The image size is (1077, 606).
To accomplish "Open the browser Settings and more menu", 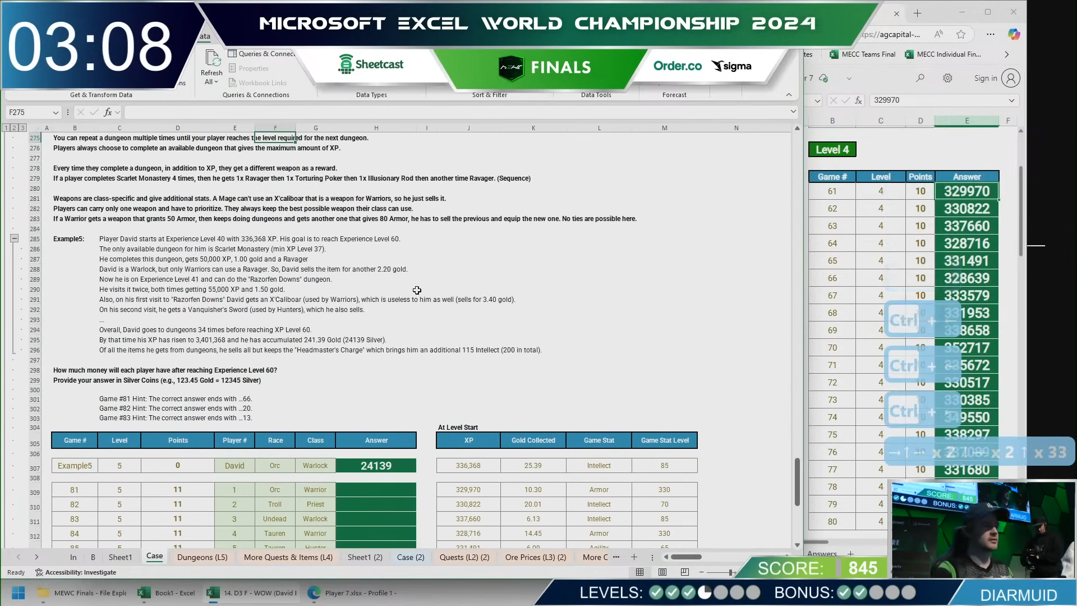I will click(991, 34).
